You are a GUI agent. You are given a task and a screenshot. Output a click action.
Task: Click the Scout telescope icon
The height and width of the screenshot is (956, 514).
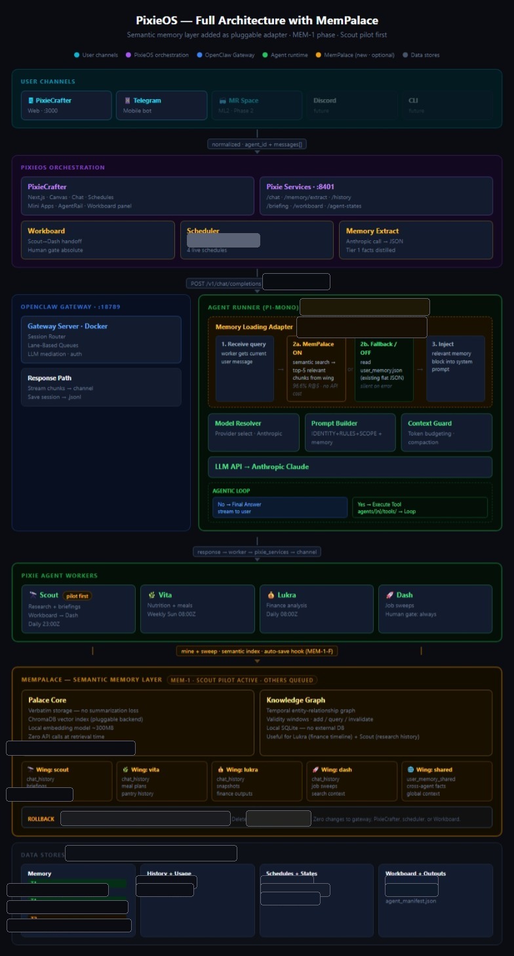coord(33,595)
